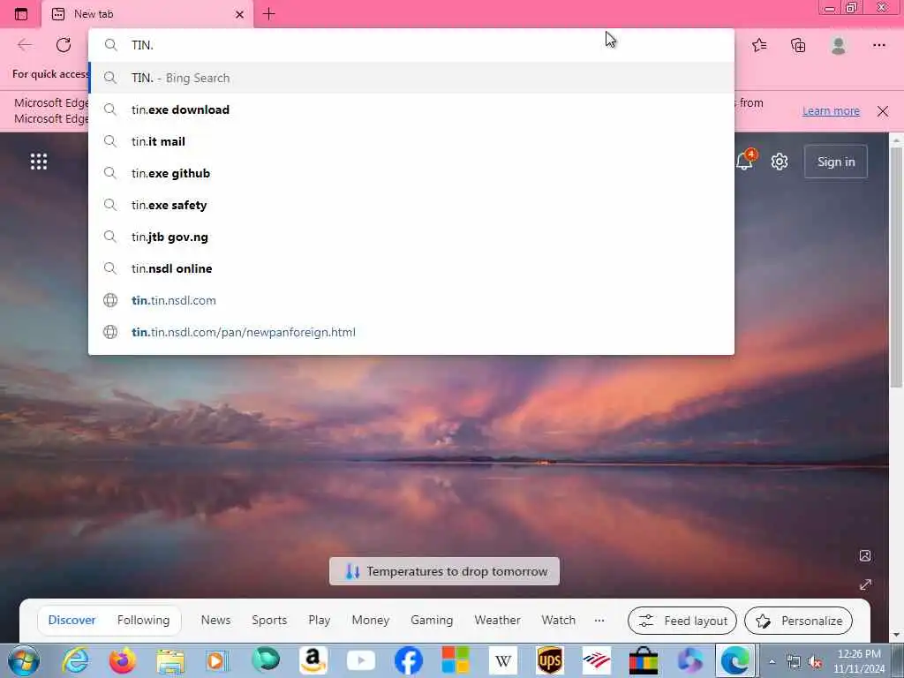Open the Money feed category

(371, 621)
